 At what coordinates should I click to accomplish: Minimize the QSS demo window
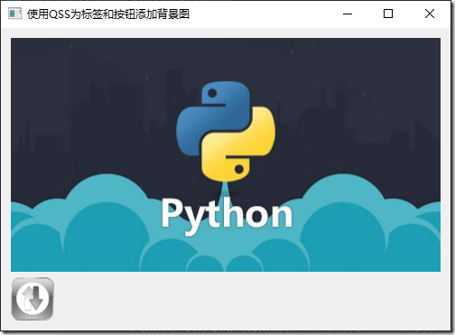(x=348, y=14)
